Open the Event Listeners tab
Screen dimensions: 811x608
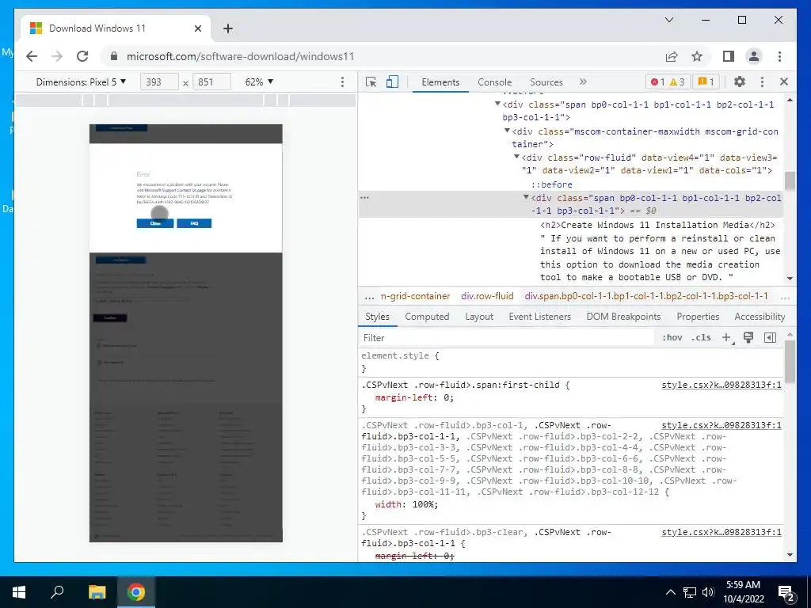[539, 317]
